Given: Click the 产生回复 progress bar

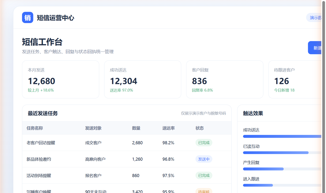Looking at the screenshot, I should click(x=282, y=169).
